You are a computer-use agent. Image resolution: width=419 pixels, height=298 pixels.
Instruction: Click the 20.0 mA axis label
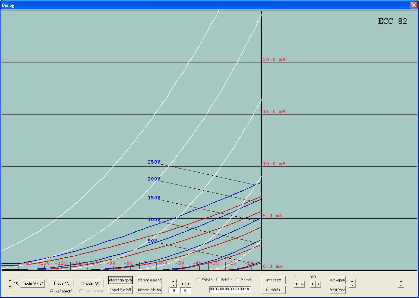(274, 60)
